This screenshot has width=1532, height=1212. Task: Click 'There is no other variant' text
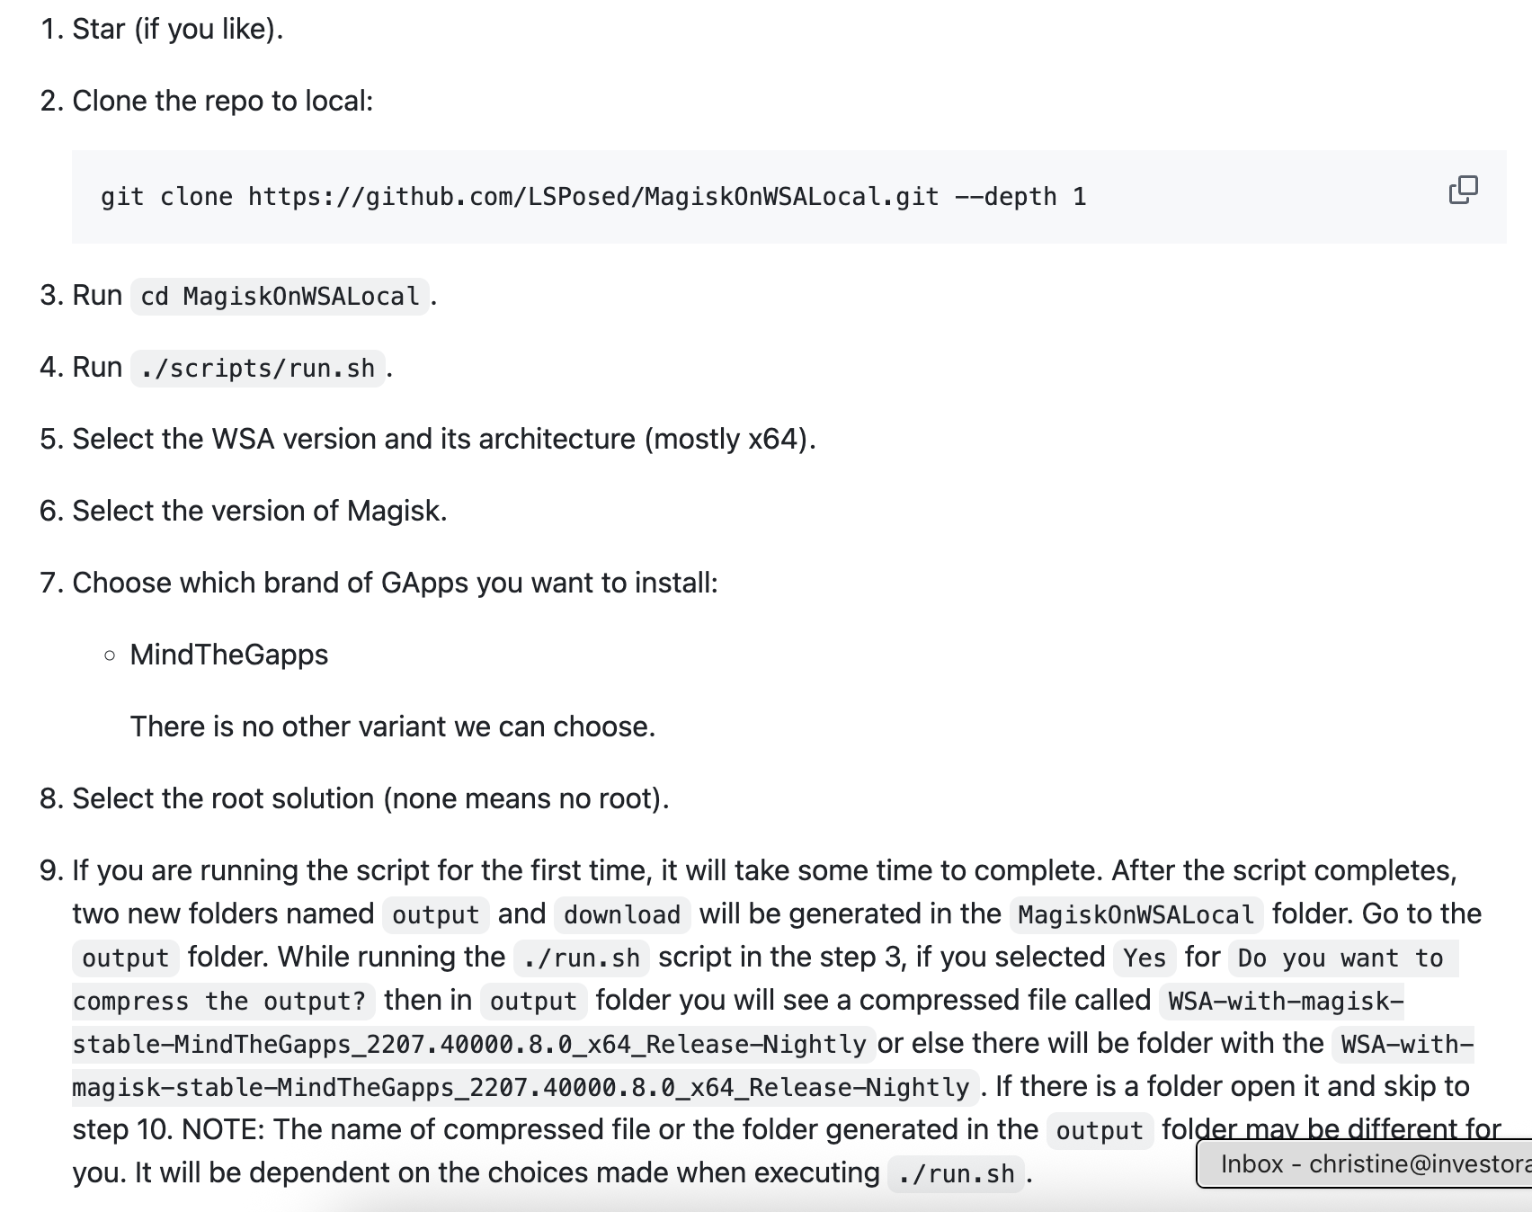[x=392, y=726]
